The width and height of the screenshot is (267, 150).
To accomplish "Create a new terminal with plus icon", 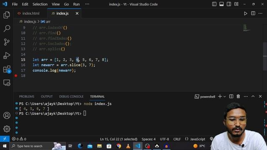I will pyautogui.click(x=220, y=96).
